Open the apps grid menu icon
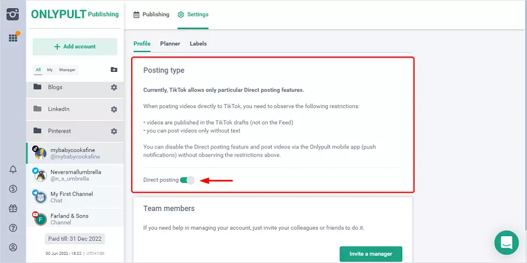 (13, 38)
